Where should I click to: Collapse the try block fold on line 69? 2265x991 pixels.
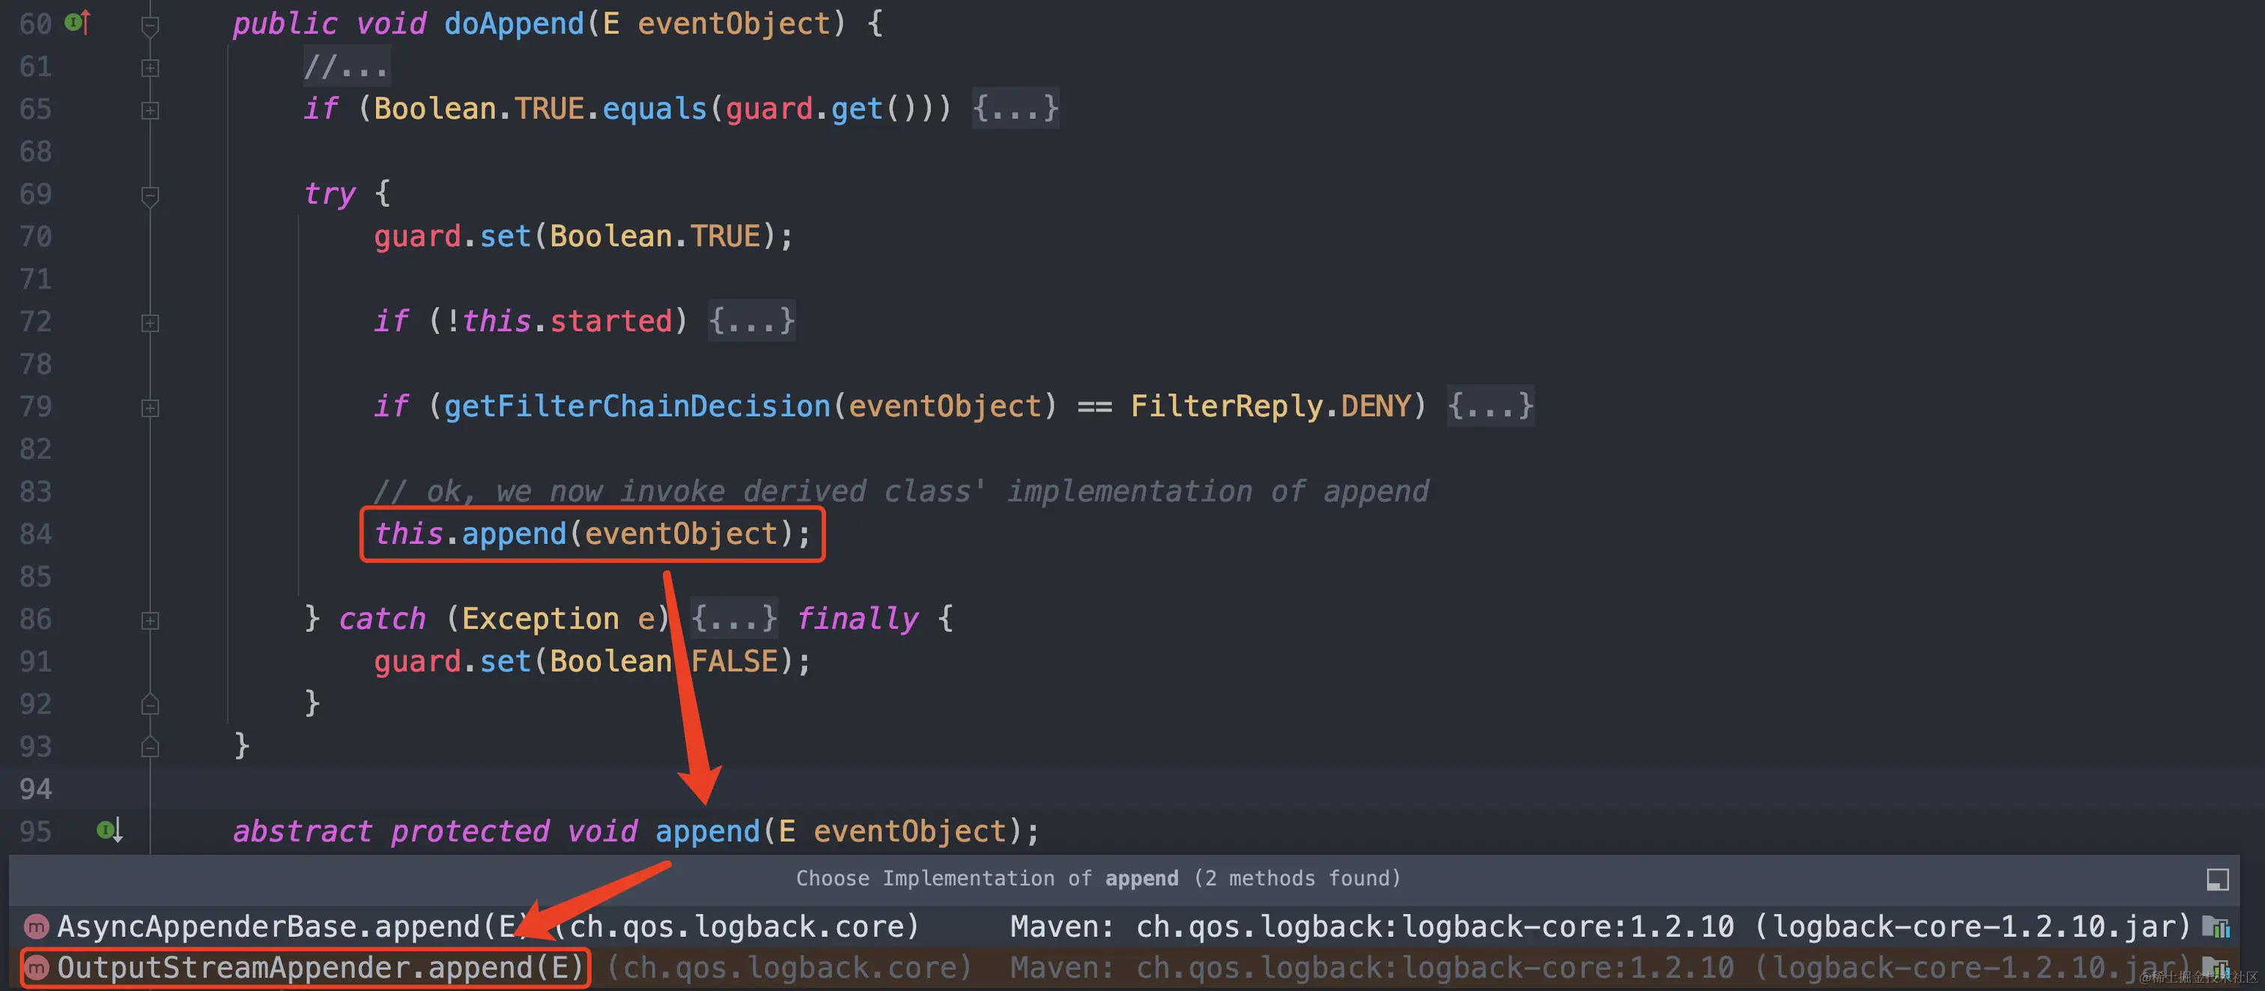click(x=151, y=196)
